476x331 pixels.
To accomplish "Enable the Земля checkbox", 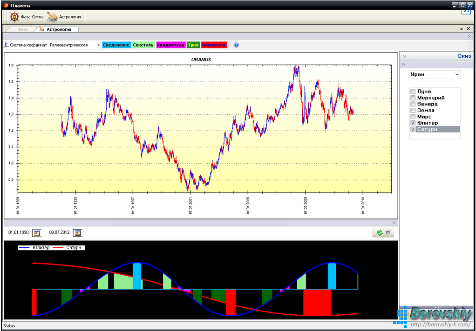I will [413, 110].
